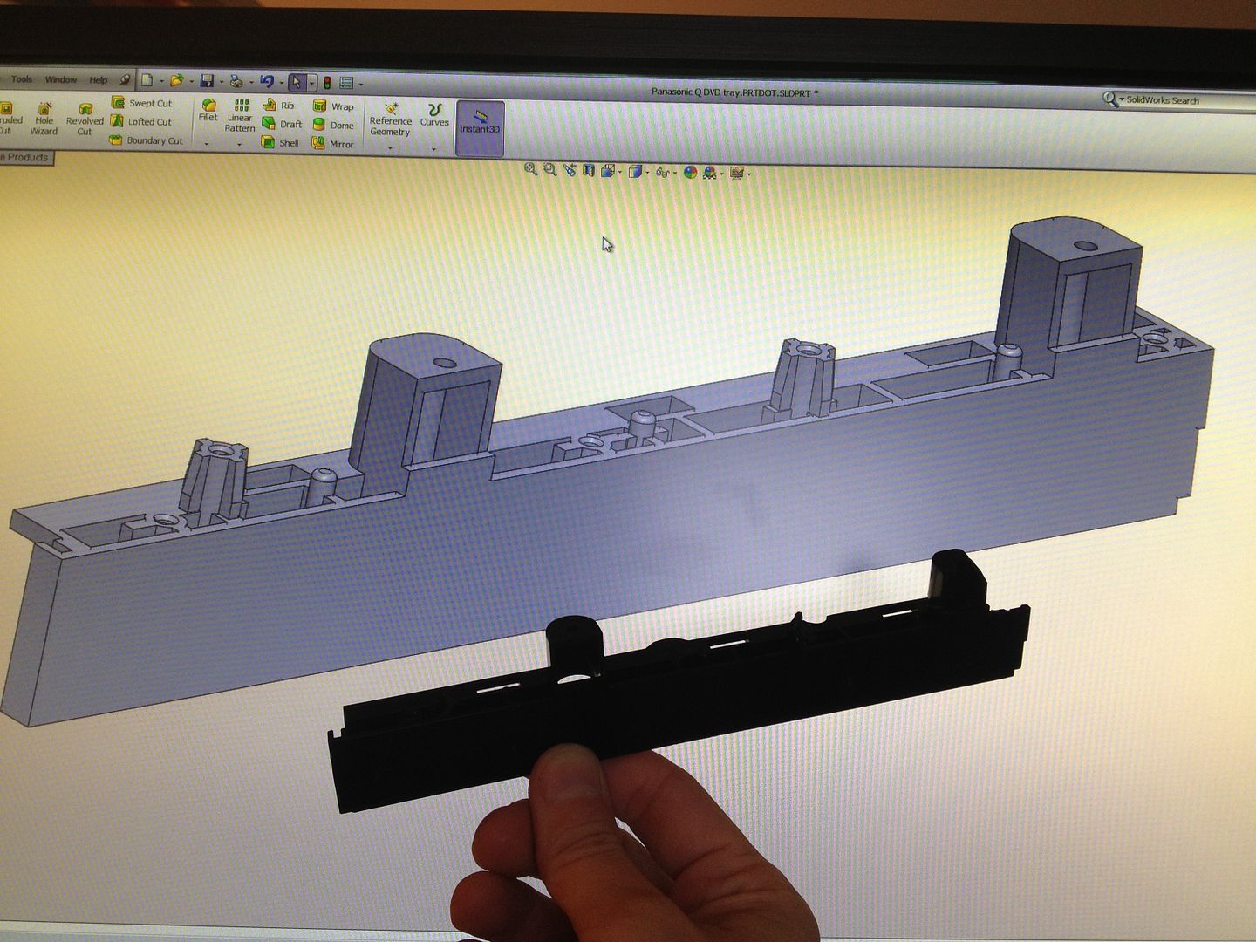Image resolution: width=1256 pixels, height=942 pixels.
Task: Click the Rebuild traffic light icon
Action: tap(327, 83)
